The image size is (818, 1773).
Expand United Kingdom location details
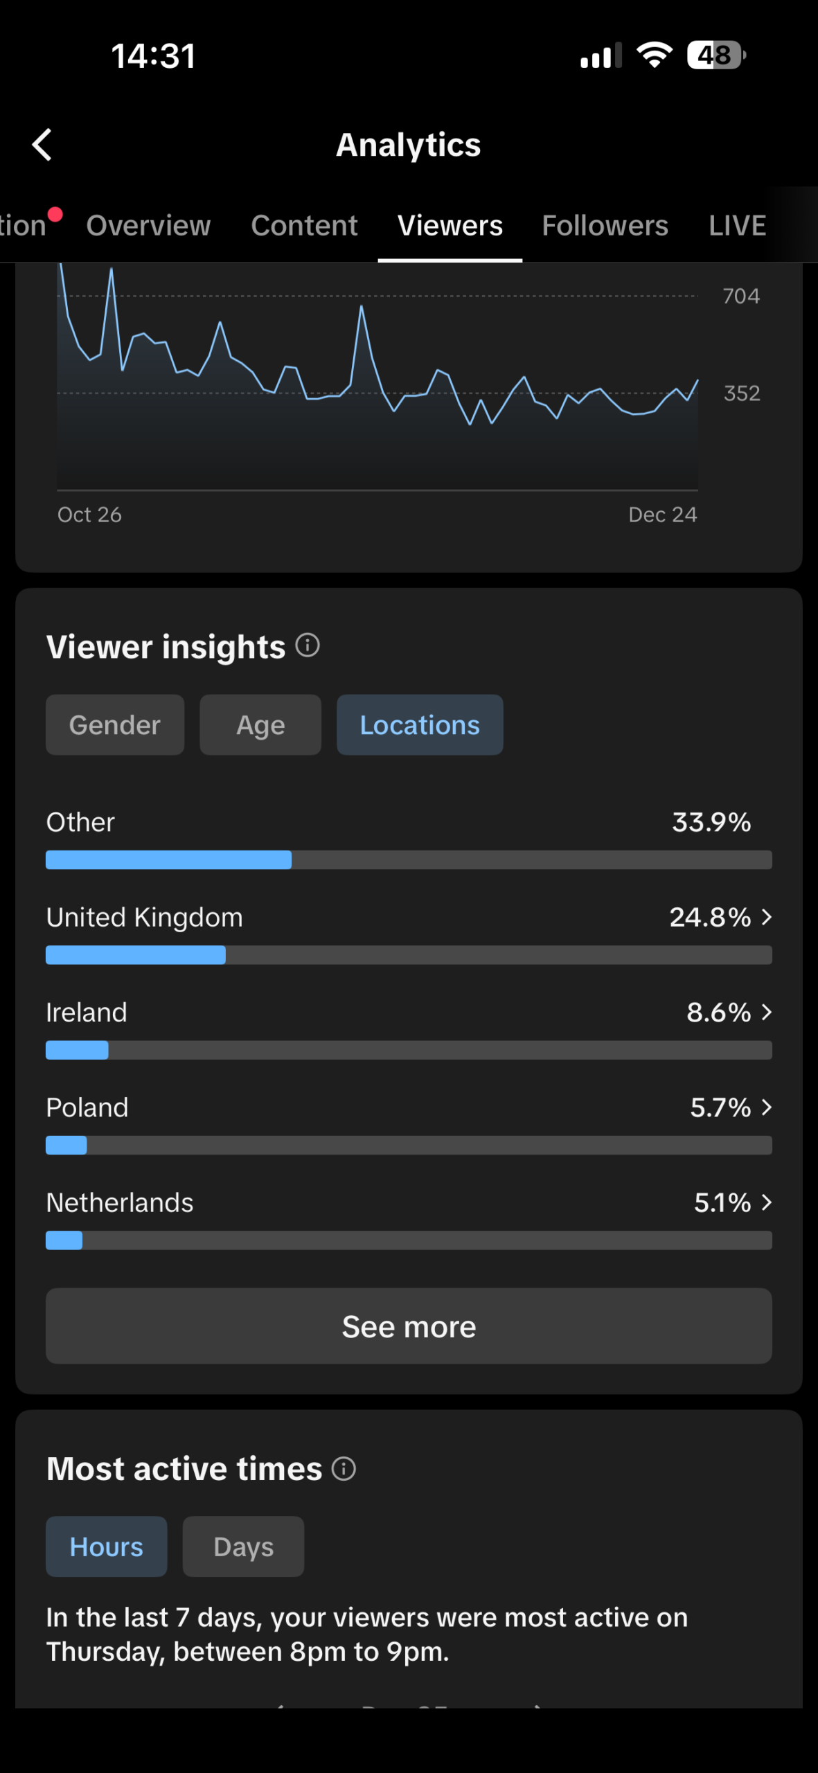pos(766,917)
